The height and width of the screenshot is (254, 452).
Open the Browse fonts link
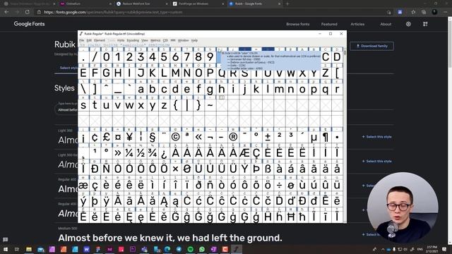pos(298,24)
